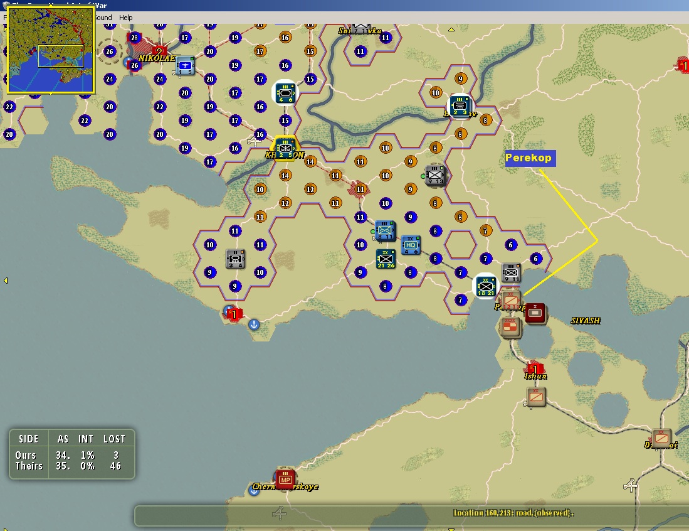Click the anchor port icon at Chernomorskoye
This screenshot has width=689, height=531.
[x=253, y=490]
